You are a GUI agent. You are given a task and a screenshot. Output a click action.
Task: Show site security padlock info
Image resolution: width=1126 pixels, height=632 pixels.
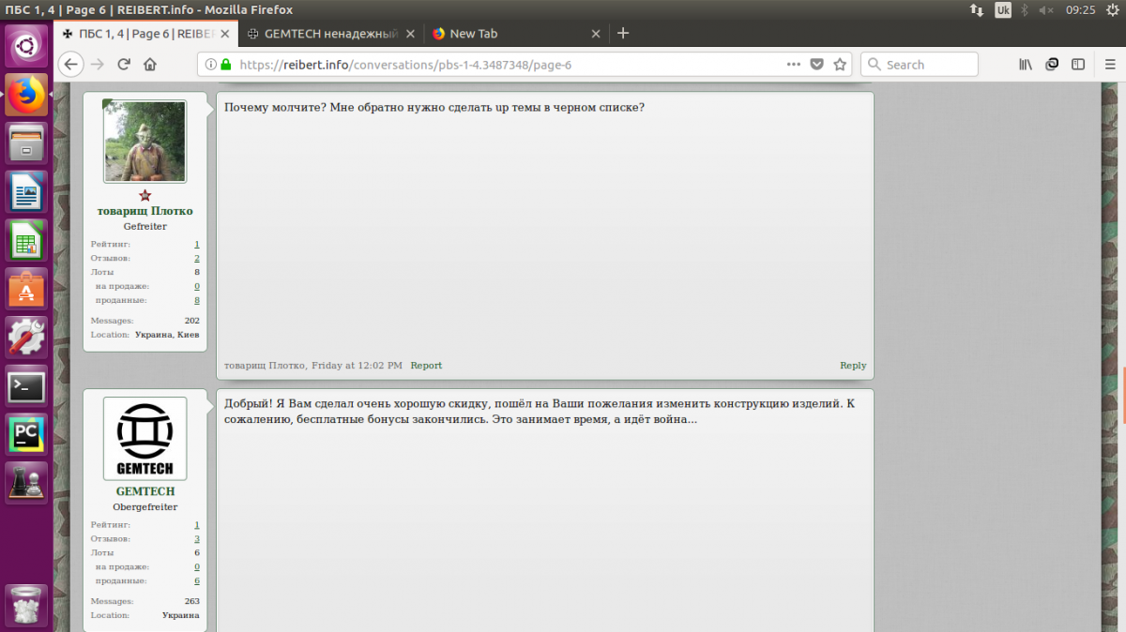point(225,65)
